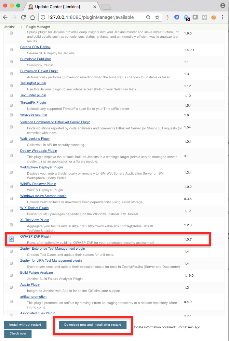
Task: Close the Update Center tab
Action: pos(94,7)
